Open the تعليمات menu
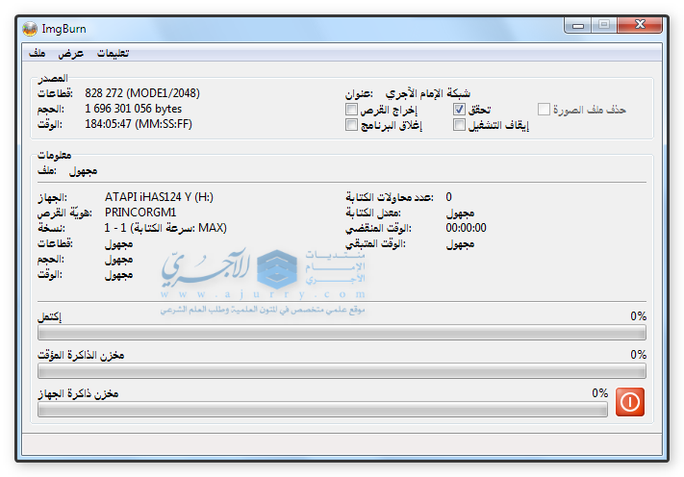The image size is (684, 477). (113, 53)
